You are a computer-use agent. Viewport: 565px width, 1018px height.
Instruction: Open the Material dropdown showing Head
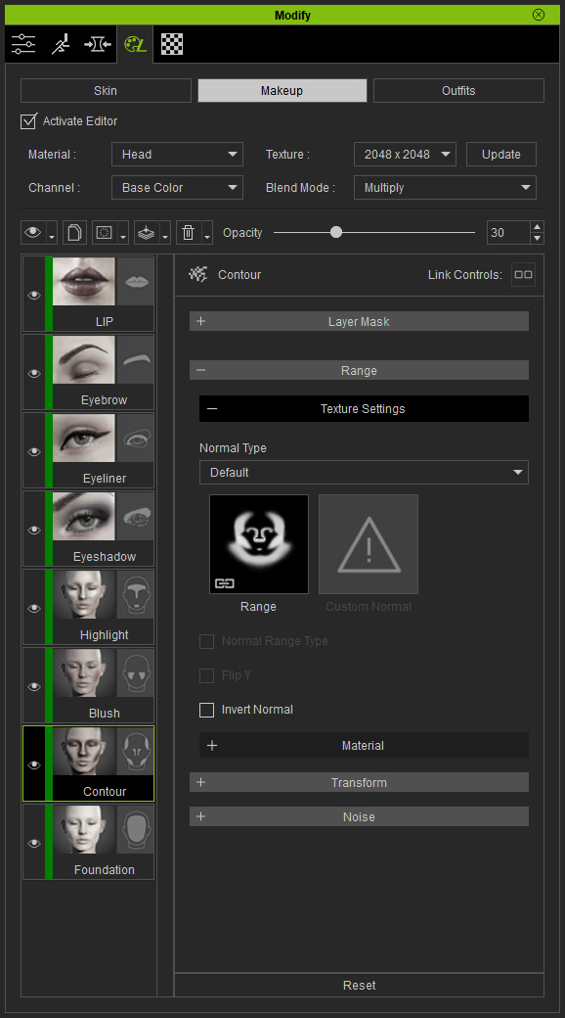(x=177, y=155)
